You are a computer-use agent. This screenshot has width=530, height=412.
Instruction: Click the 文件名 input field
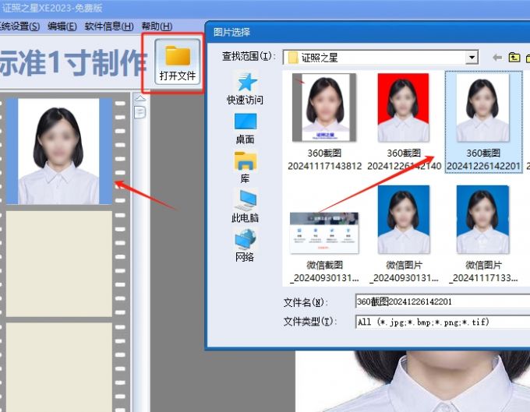(443, 301)
